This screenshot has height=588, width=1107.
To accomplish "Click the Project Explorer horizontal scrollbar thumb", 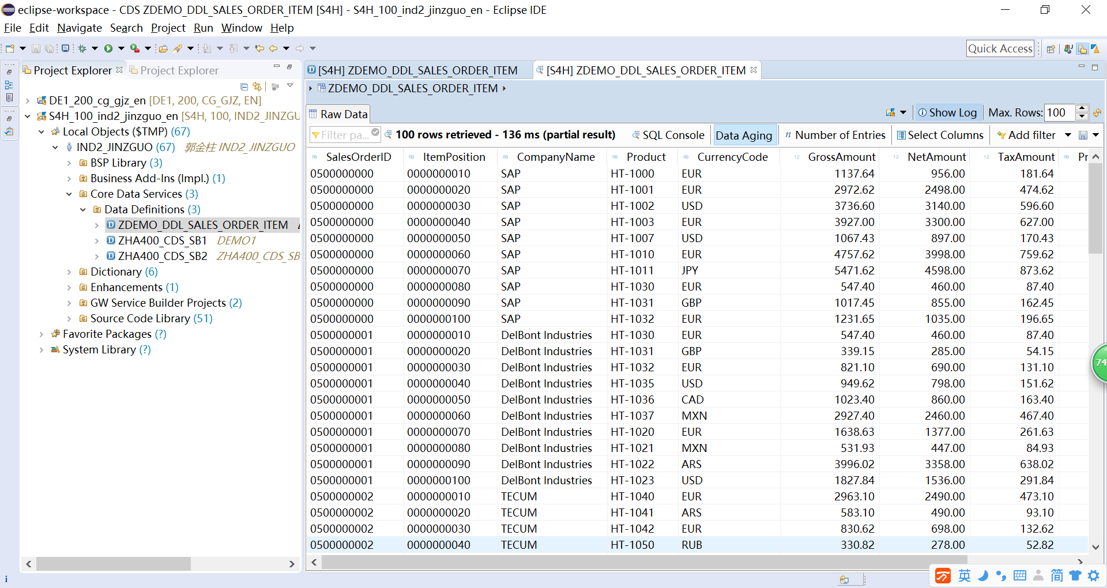I will [x=114, y=563].
